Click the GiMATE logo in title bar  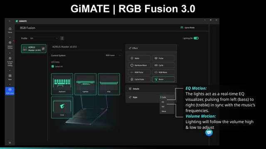click(21, 21)
